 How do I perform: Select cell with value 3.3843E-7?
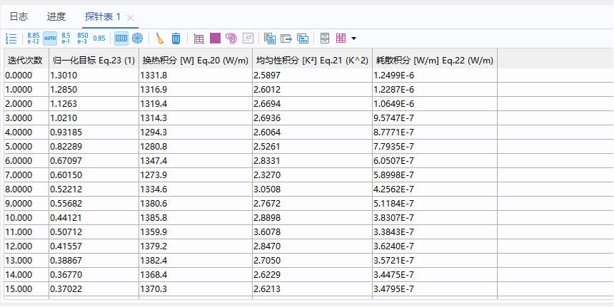point(435,232)
